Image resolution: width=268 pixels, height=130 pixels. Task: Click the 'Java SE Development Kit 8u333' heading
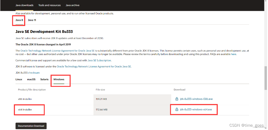point(44,32)
